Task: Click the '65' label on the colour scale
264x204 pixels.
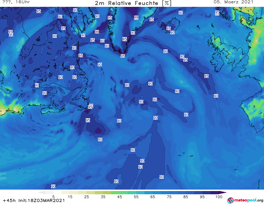Action: (x=153, y=197)
